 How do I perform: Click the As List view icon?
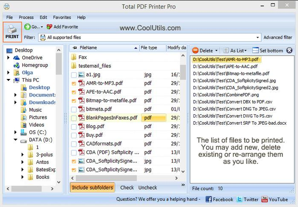coord(226,50)
